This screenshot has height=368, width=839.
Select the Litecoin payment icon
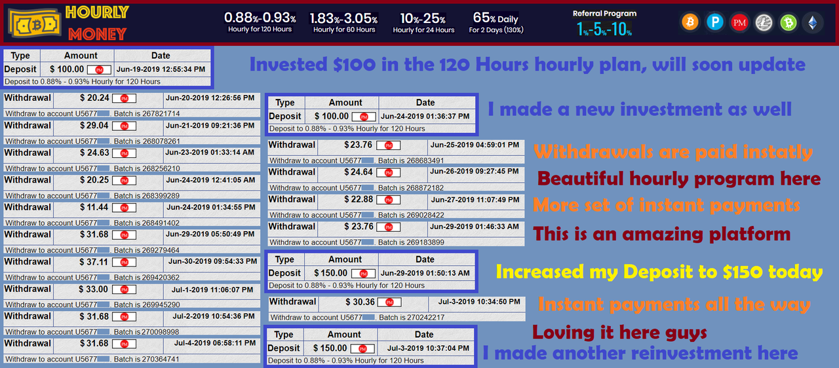(x=764, y=22)
